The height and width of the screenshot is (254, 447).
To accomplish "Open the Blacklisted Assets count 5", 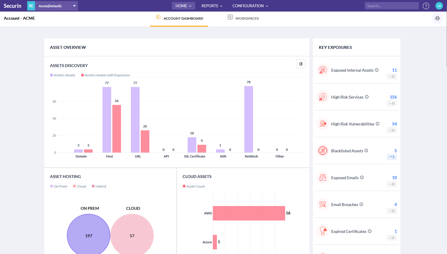I will pyautogui.click(x=395, y=151).
